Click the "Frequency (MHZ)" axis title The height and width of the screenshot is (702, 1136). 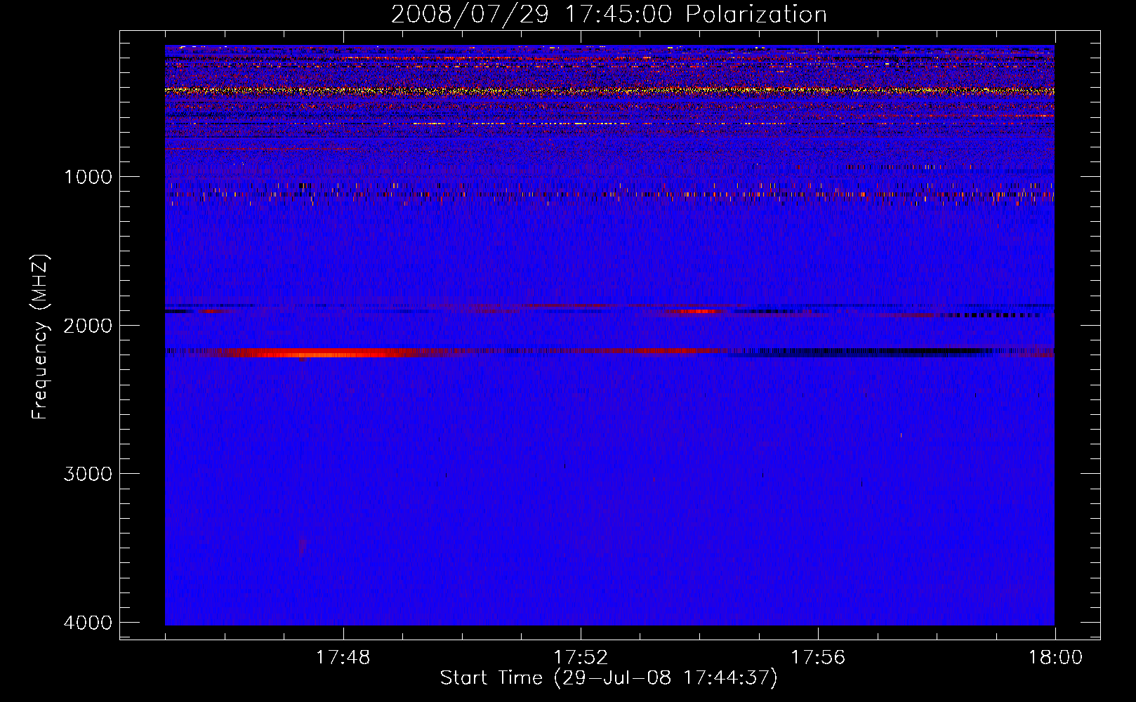[x=41, y=336]
